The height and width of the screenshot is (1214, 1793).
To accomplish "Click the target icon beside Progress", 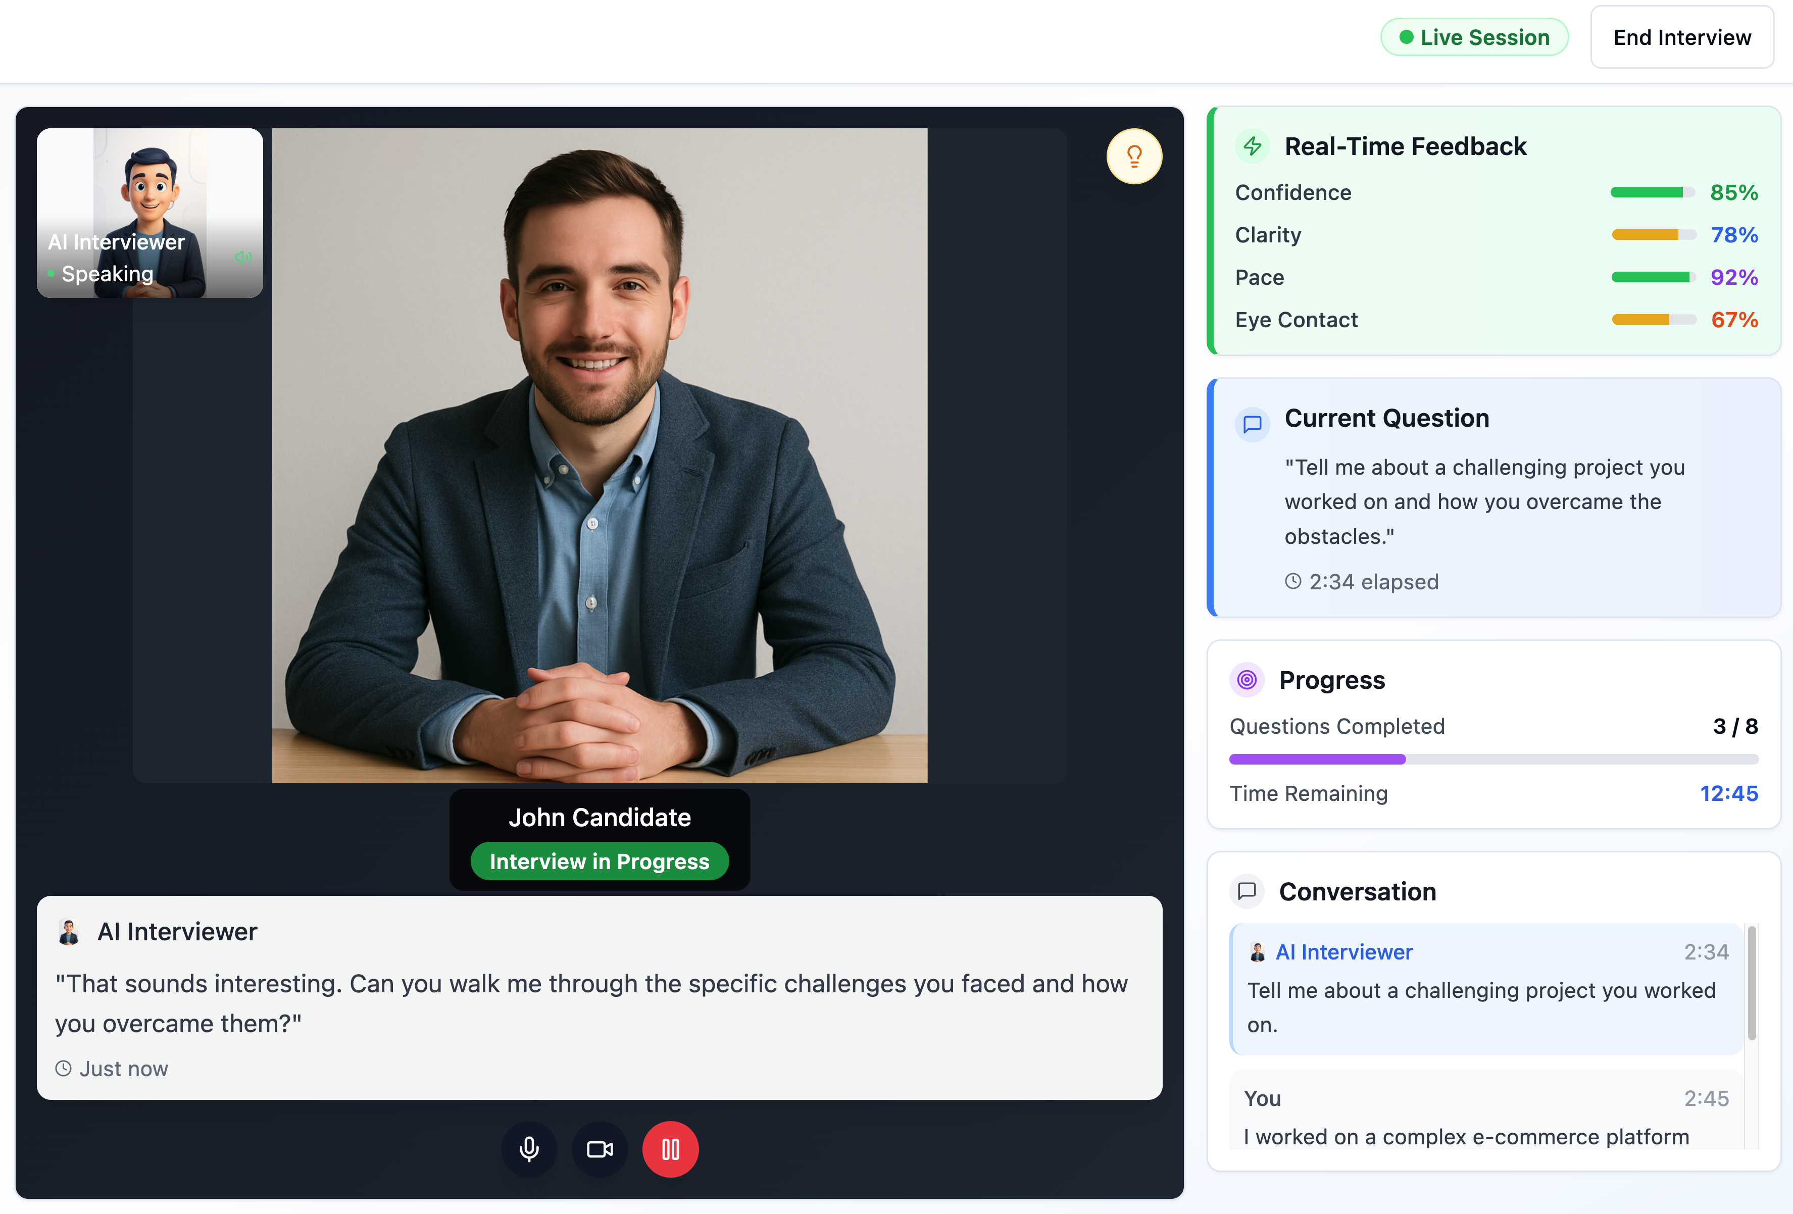I will 1247,680.
